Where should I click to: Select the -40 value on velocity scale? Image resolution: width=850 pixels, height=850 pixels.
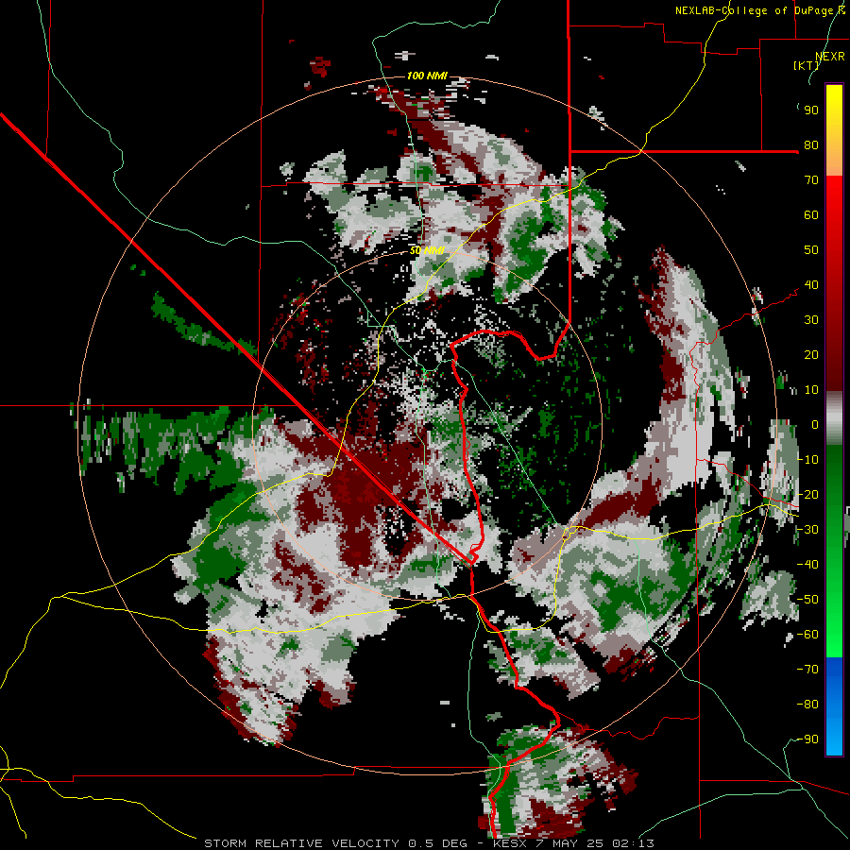click(807, 565)
